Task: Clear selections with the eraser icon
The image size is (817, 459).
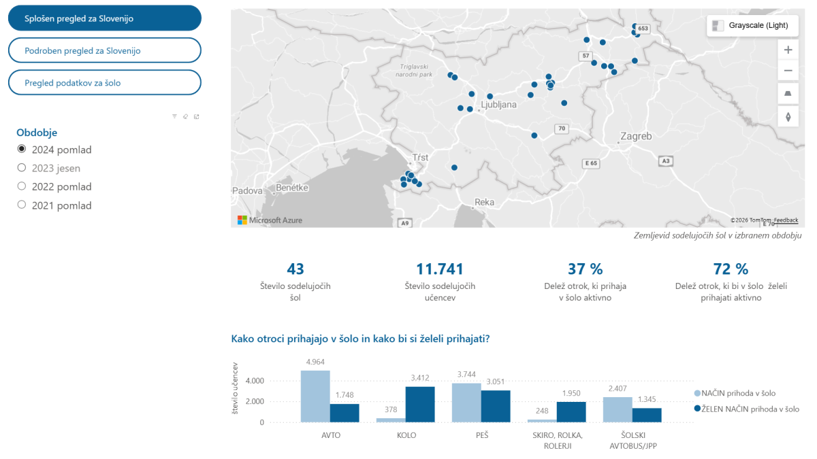Action: click(185, 116)
